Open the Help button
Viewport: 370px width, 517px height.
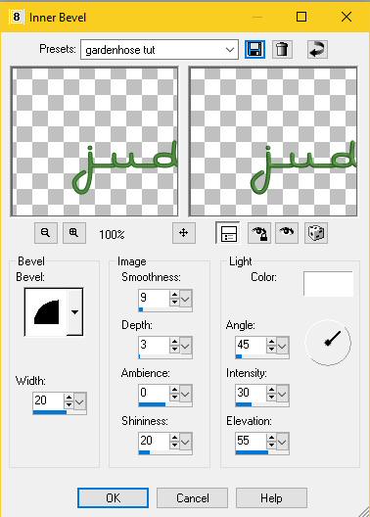[x=271, y=497]
